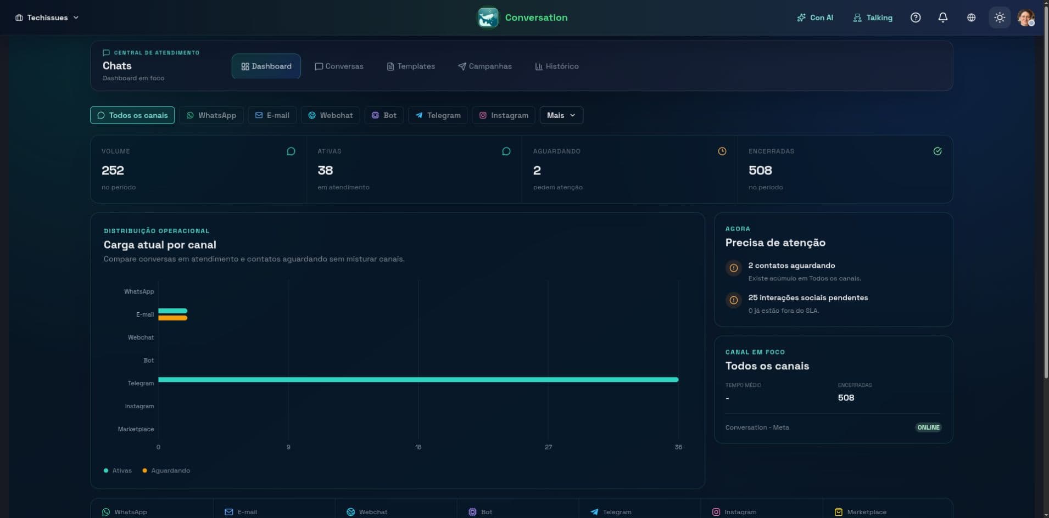Expand the Techissues workspace dropdown
1049x518 pixels.
point(47,18)
